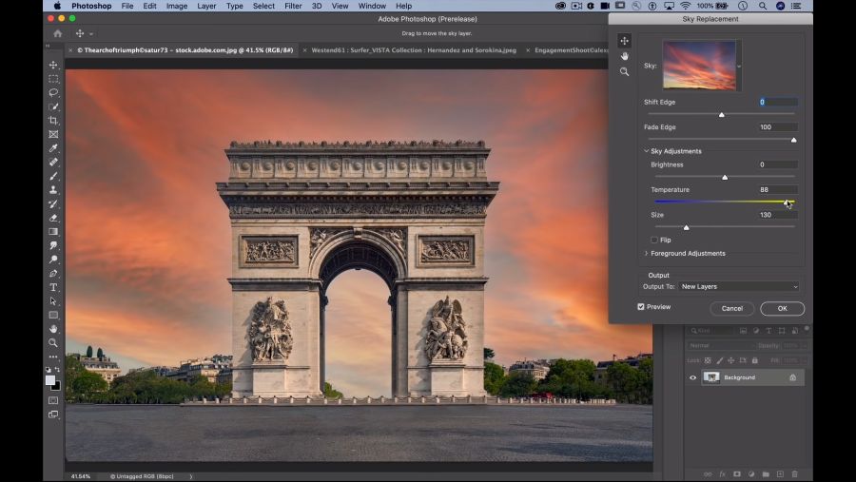Viewport: 856px width, 482px height.
Task: Select the Clone Stamp tool
Action: pos(53,190)
